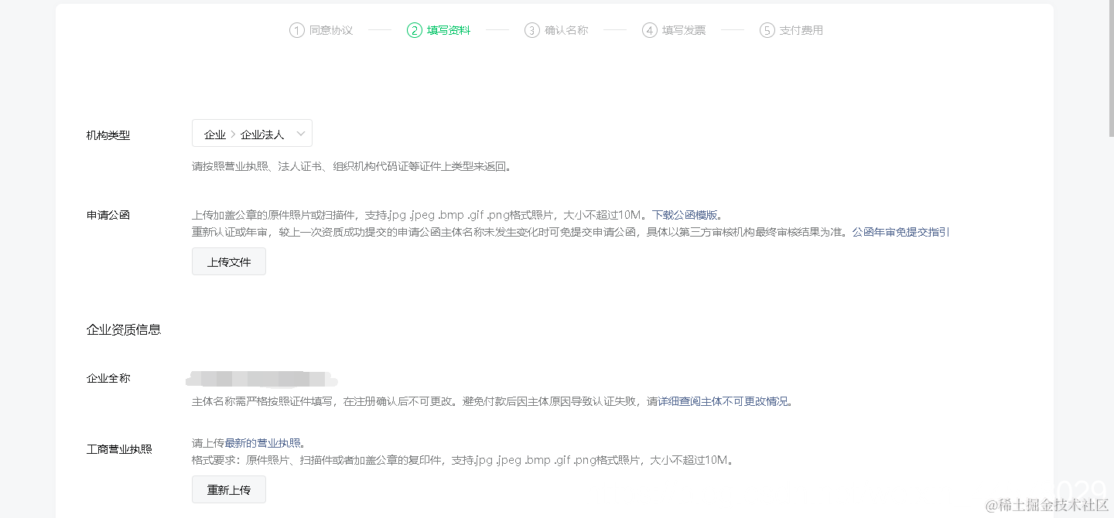Open the 机构类型 type selector dropdown
This screenshot has width=1114, height=518.
pos(251,133)
